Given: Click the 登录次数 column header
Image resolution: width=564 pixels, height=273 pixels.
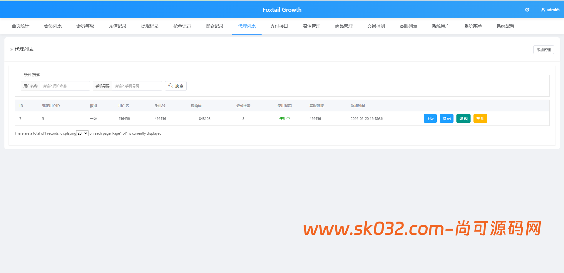Looking at the screenshot, I should [x=243, y=106].
